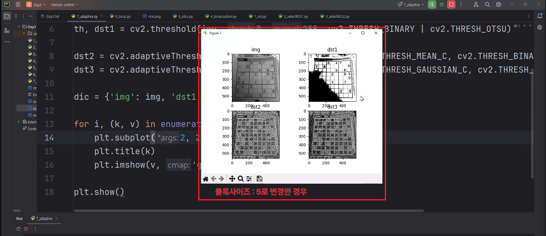Viewport: 546px width, 236px height.
Task: Click the dst2 subplot in Figure 1
Action: pos(255,134)
